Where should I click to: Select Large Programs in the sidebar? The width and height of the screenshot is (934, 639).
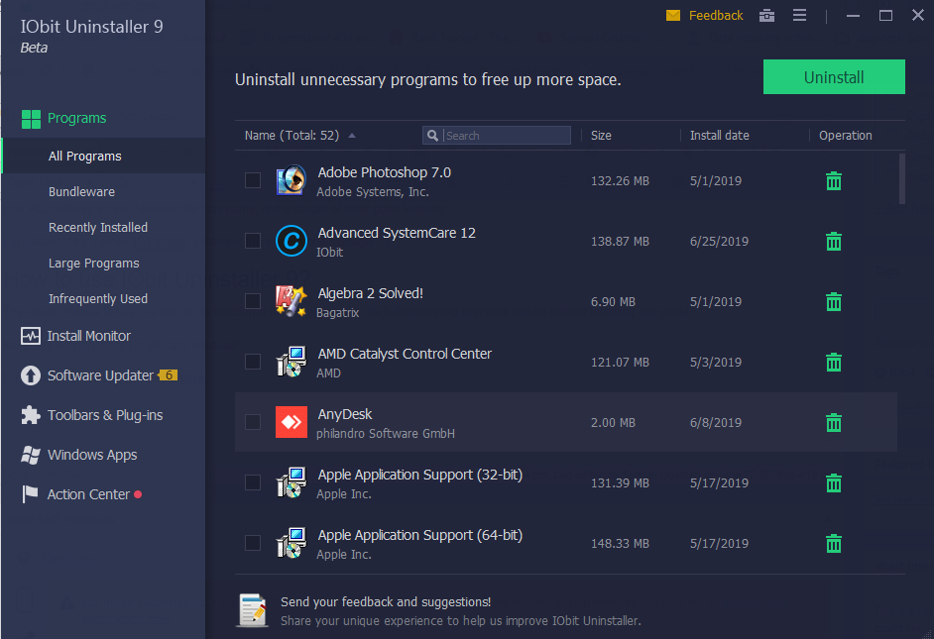91,263
